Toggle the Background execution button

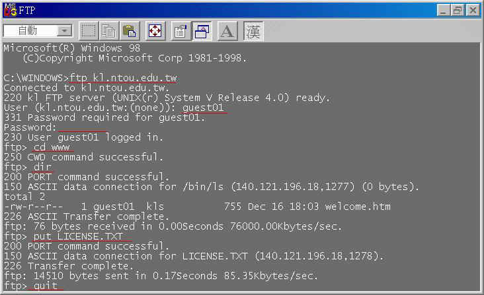click(202, 31)
